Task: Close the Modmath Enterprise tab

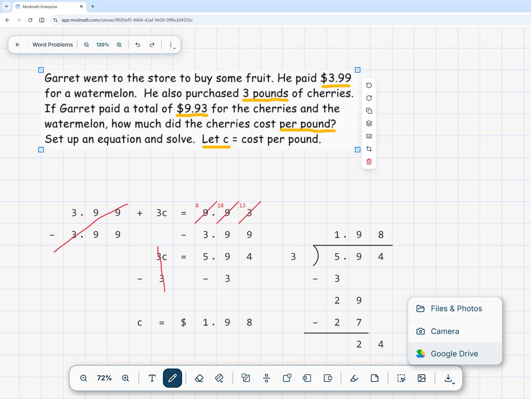Action: (81, 6)
